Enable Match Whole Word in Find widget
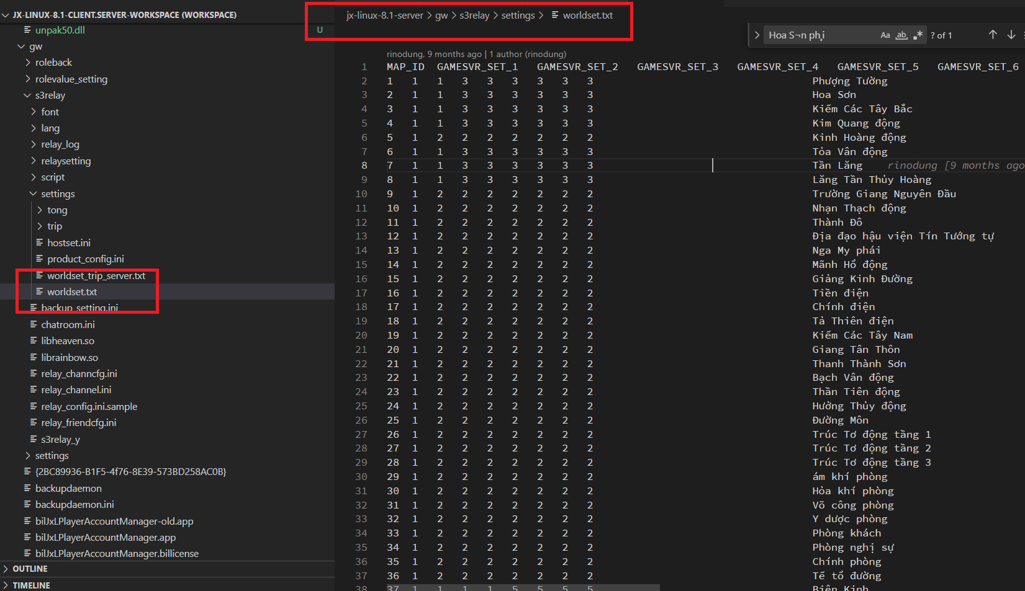The height and width of the screenshot is (591, 1025). [x=901, y=35]
